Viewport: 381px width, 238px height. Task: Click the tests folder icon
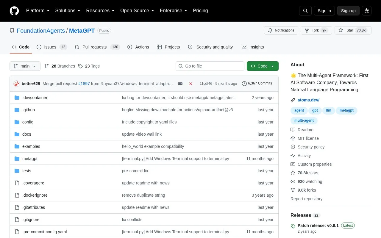17,171
